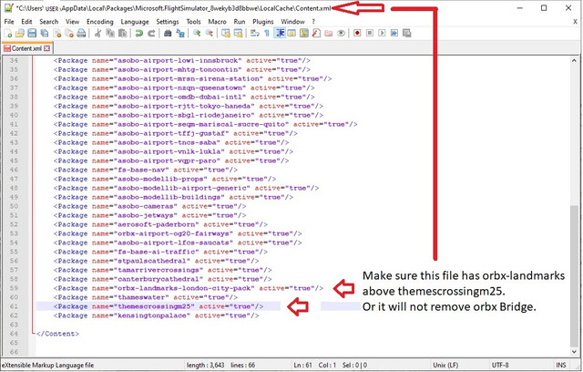The height and width of the screenshot is (372, 583).
Task: Click the eXtensible Markup Language file status text
Action: tap(48, 365)
